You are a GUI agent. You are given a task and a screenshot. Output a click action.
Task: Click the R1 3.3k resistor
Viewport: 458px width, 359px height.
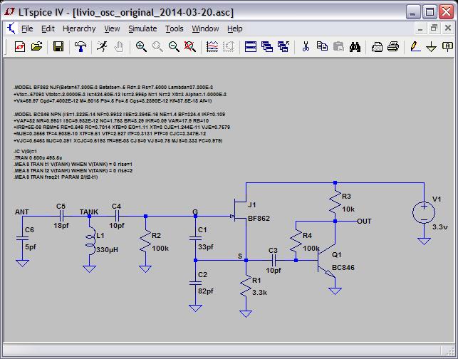click(x=246, y=286)
